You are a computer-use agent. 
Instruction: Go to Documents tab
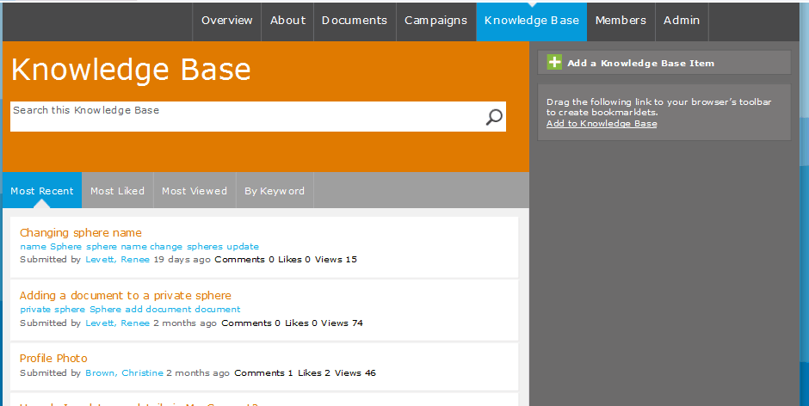[355, 21]
